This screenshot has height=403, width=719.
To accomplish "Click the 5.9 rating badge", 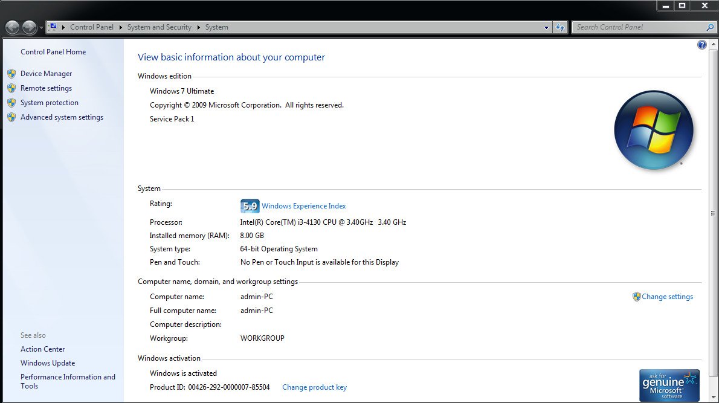I will coord(250,206).
